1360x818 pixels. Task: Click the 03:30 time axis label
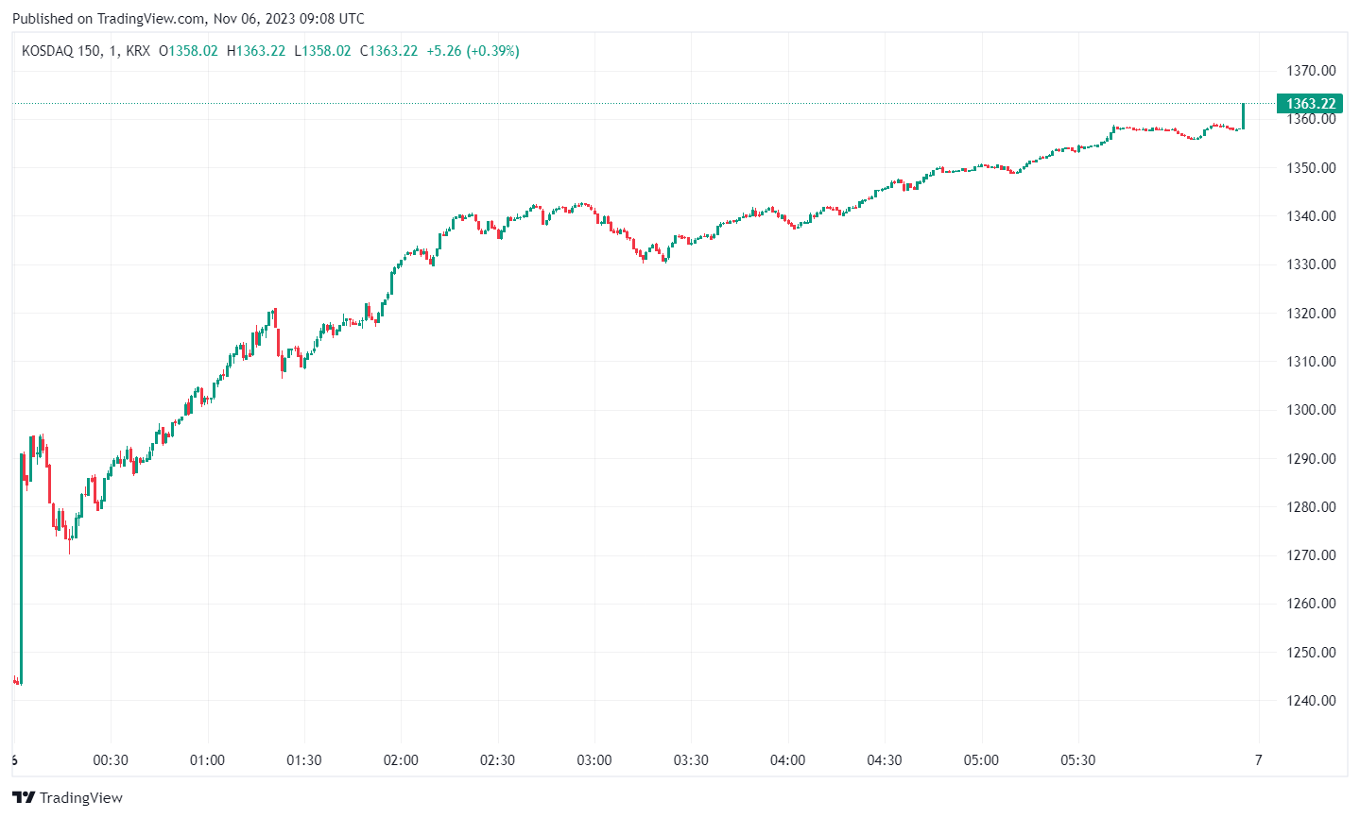pos(691,760)
